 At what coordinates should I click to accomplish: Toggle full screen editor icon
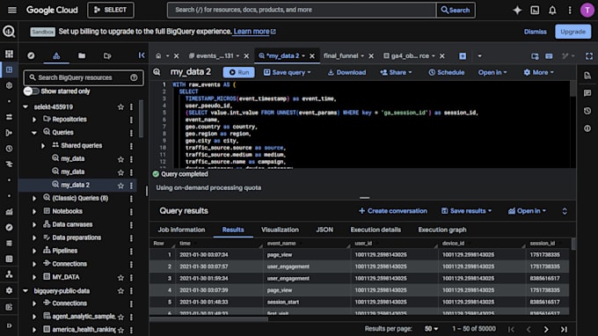589,56
